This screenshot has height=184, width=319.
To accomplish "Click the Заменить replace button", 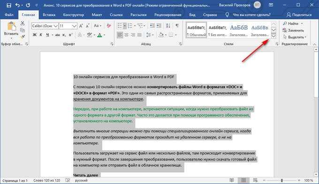I will pos(293,30).
